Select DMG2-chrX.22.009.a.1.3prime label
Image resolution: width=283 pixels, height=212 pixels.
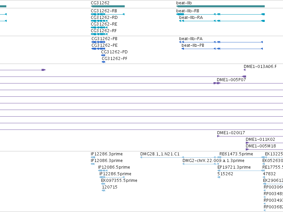tap(213, 161)
